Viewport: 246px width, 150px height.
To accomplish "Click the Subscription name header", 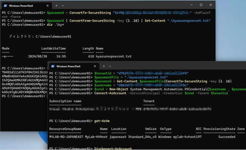I will click(x=65, y=101).
